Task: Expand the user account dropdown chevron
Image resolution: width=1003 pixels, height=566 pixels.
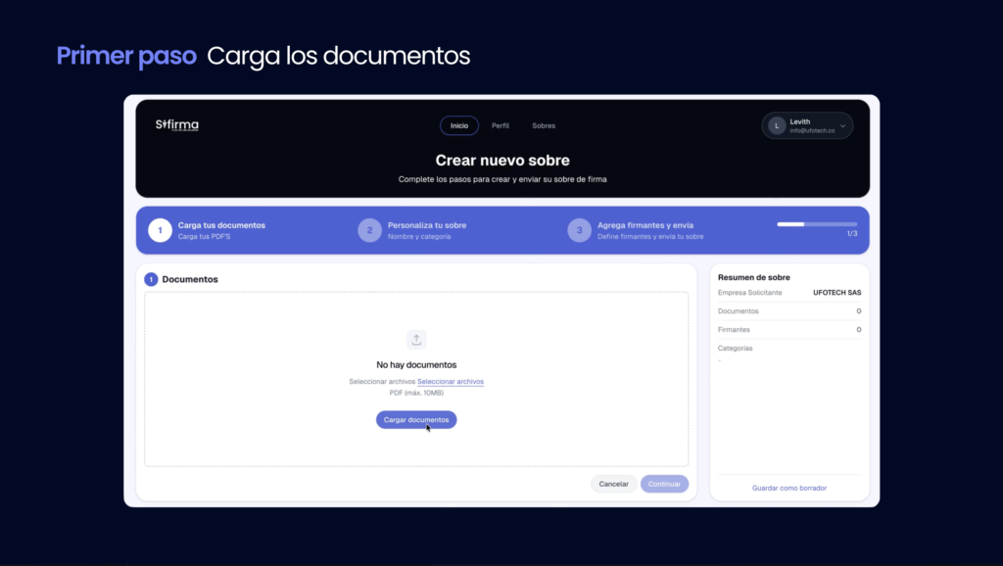Action: (x=842, y=125)
